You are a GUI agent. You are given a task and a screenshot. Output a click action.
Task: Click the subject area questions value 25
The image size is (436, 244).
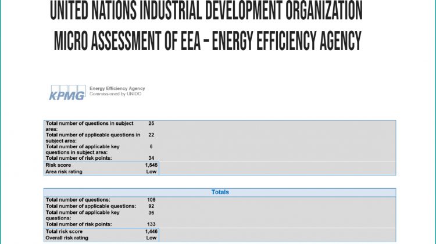pyautogui.click(x=151, y=123)
